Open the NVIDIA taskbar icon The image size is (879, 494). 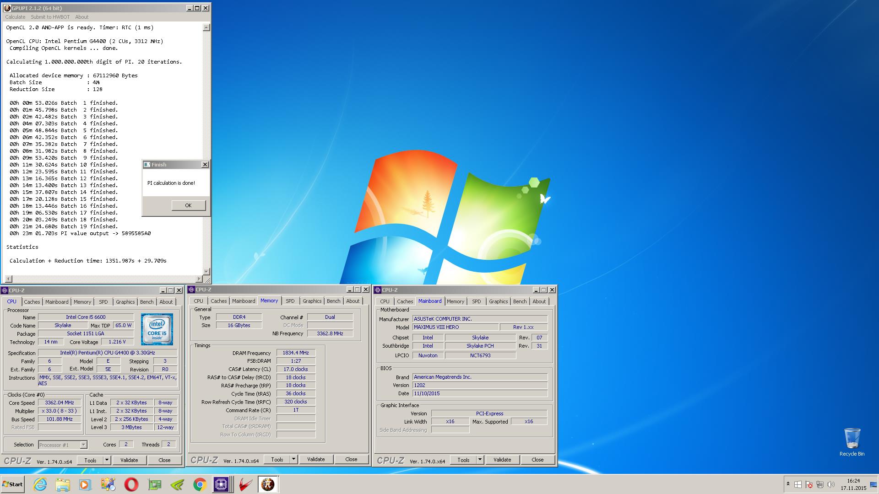(177, 484)
